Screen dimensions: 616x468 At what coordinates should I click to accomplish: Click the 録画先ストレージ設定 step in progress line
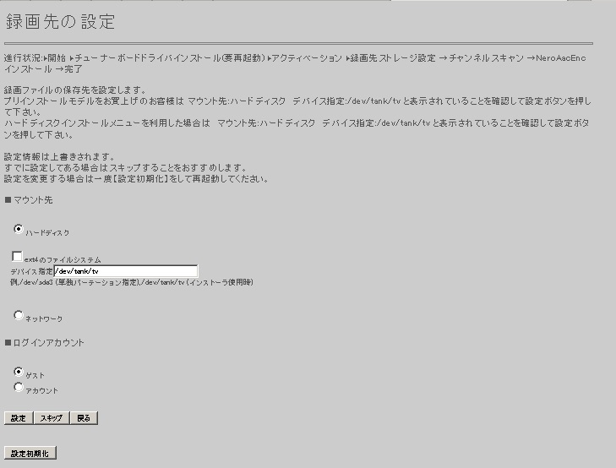[x=395, y=58]
